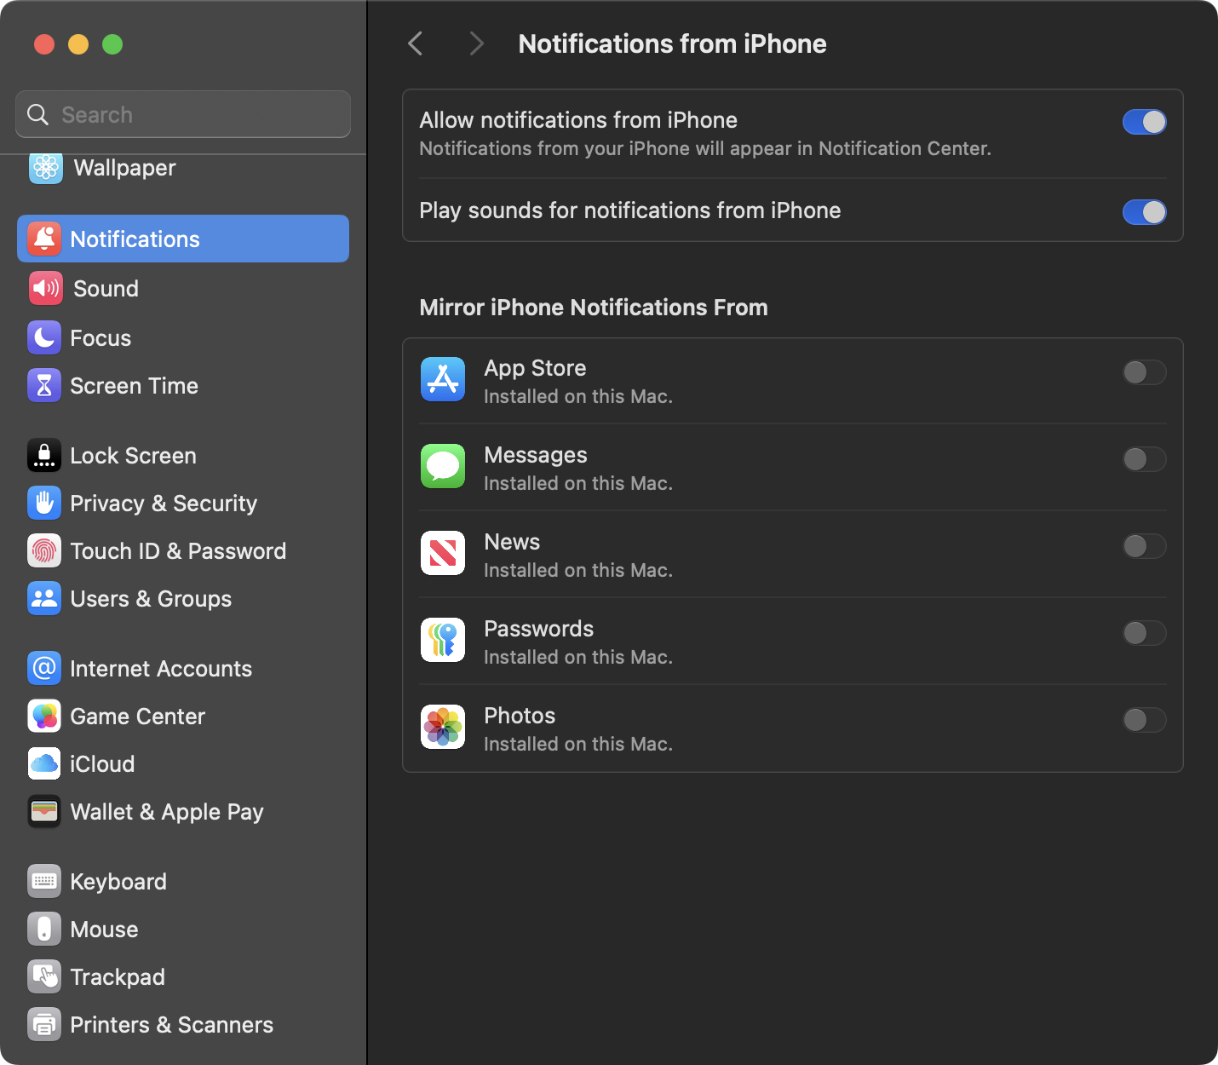Enable App Store notification mirroring
Image resolution: width=1218 pixels, height=1065 pixels.
pos(1144,372)
